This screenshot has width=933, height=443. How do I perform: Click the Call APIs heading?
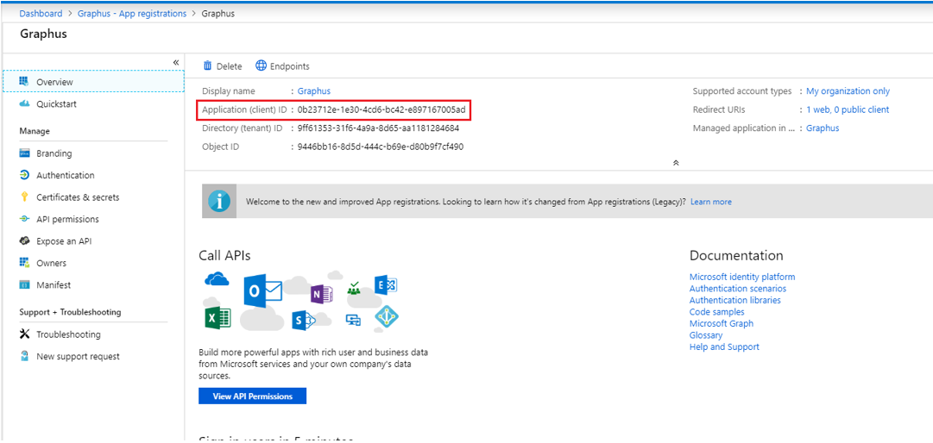224,255
